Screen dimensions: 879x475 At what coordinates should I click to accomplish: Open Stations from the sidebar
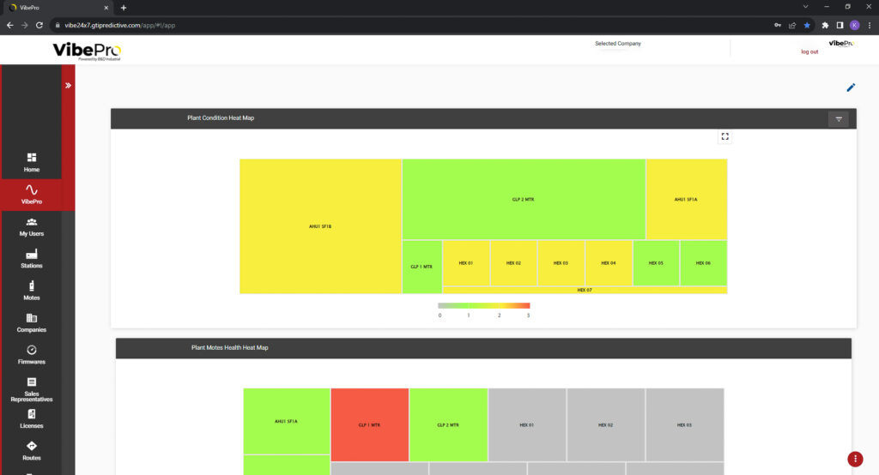pyautogui.click(x=32, y=258)
